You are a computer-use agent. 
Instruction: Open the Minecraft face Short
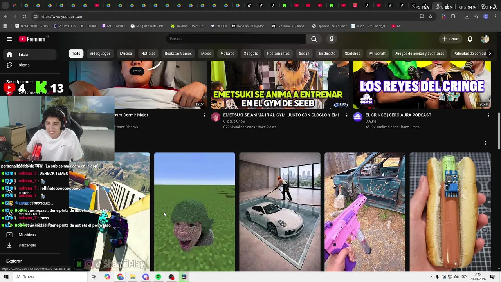(x=195, y=212)
